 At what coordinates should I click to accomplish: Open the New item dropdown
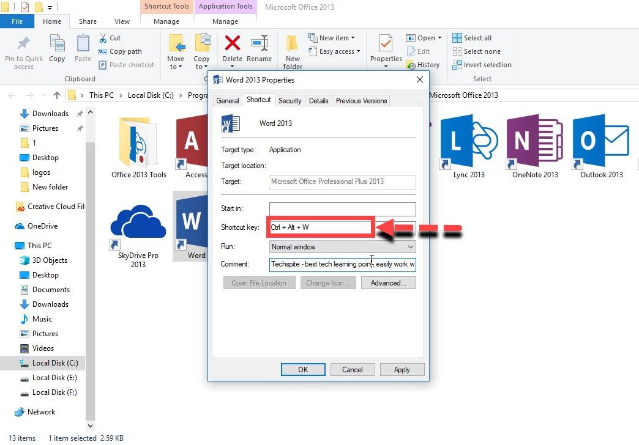pos(334,38)
